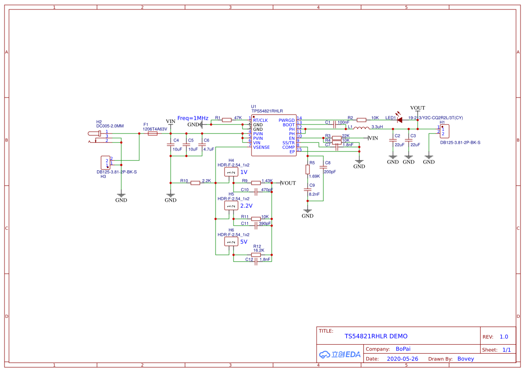
Task: Select the 2020-05-26 date field
Action: 402,359
